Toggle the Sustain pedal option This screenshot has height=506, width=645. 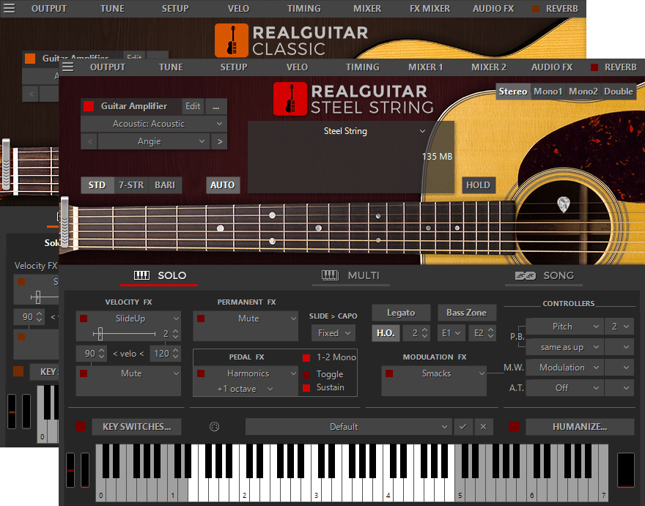(306, 388)
